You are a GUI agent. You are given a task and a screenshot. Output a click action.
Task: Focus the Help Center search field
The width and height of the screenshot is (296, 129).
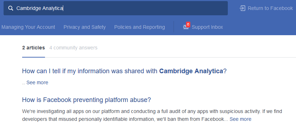(116, 8)
